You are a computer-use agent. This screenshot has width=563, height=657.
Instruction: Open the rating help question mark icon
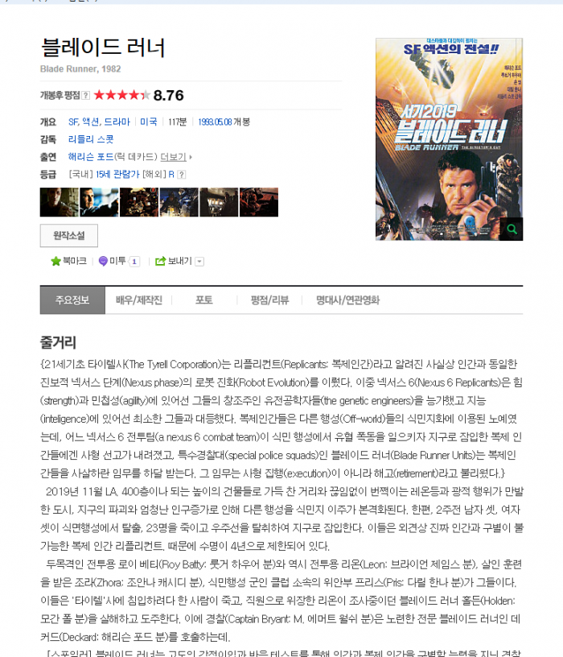pos(85,96)
